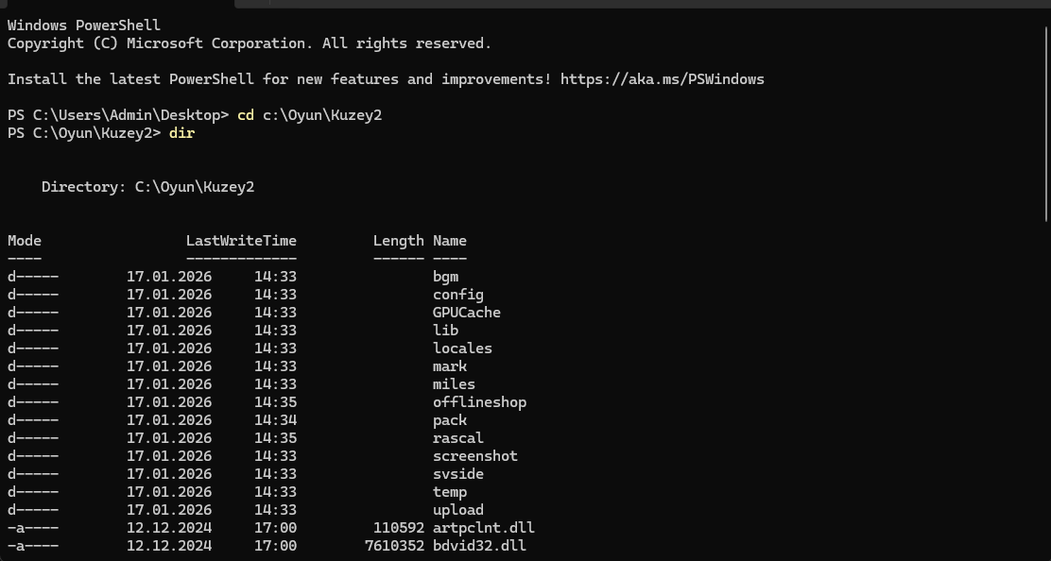Click the 'offlineshop' directory name

[480, 402]
